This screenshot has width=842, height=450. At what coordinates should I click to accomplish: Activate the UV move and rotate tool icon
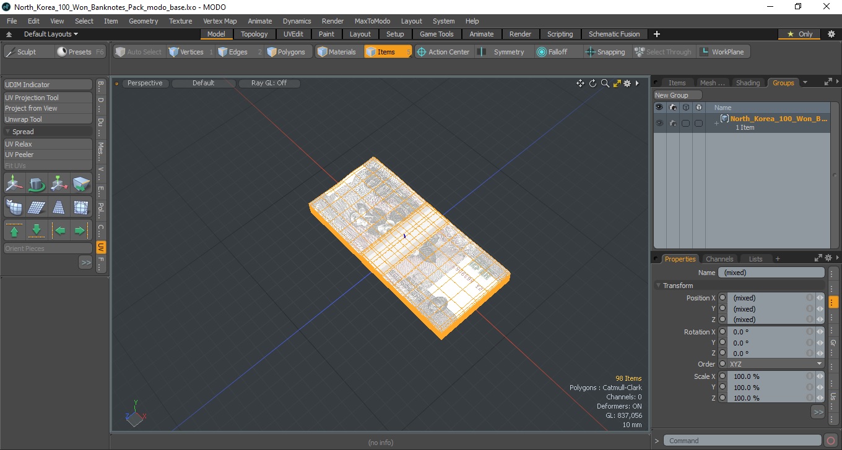coord(15,184)
